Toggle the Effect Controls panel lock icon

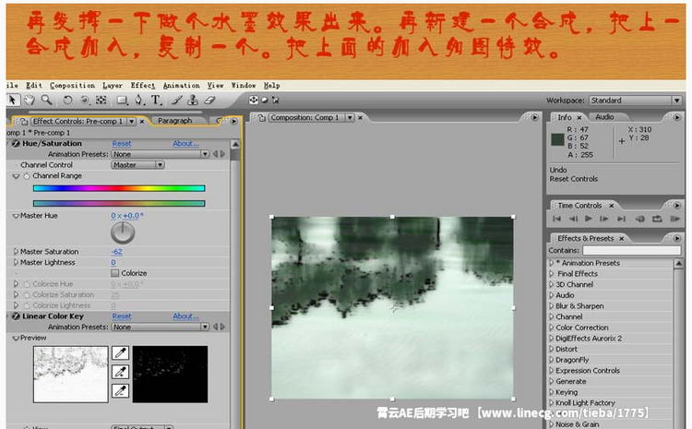tap(24, 122)
